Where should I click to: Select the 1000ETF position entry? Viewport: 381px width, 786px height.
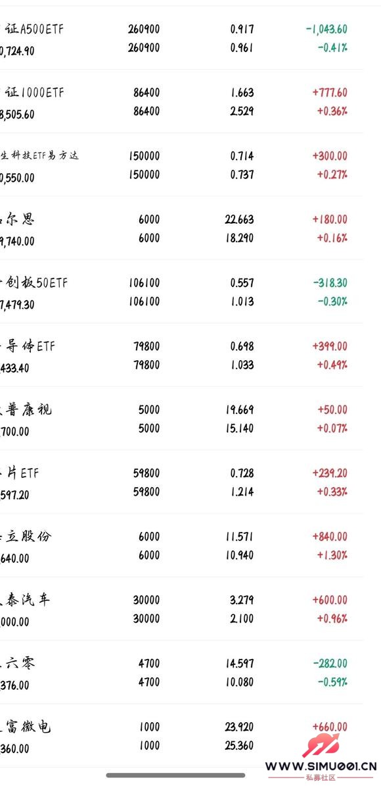pyautogui.click(x=181, y=102)
